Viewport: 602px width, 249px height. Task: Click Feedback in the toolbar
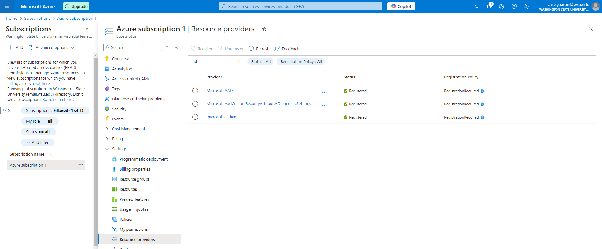click(287, 49)
